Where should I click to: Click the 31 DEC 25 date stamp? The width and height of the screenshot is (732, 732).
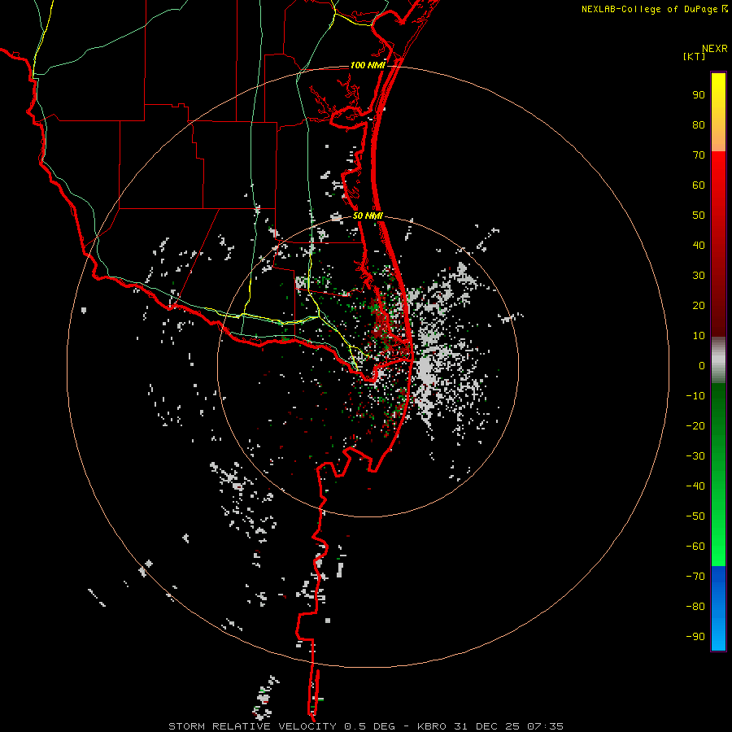click(x=486, y=726)
